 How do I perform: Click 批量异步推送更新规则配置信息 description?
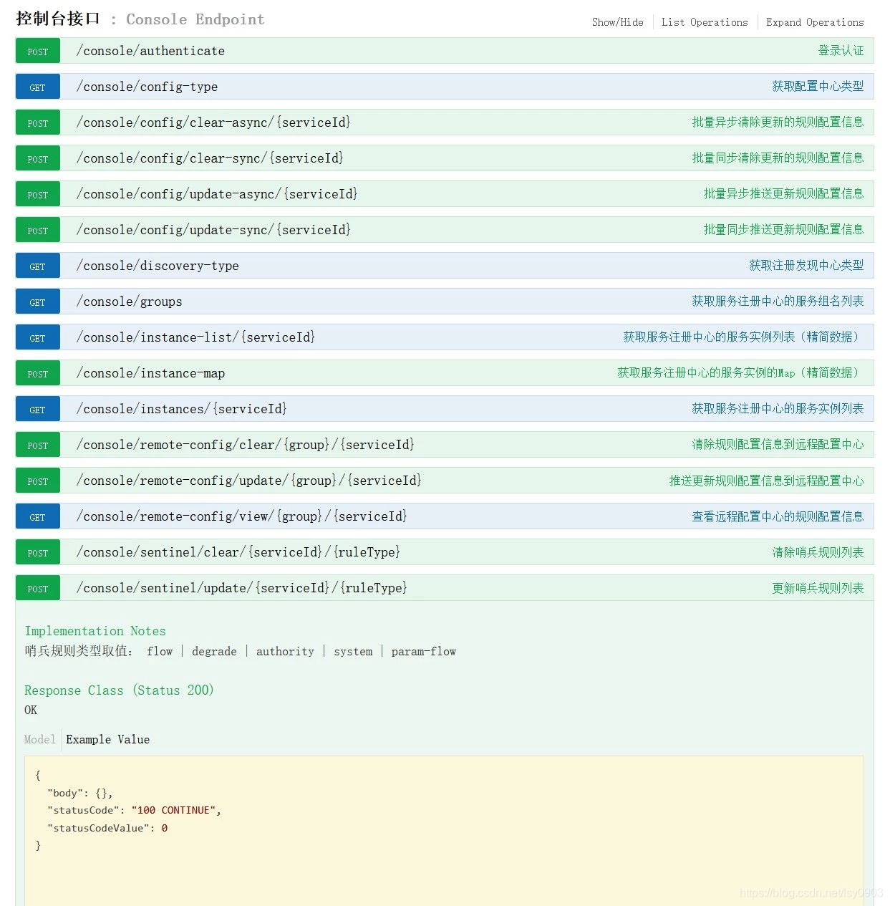(783, 194)
